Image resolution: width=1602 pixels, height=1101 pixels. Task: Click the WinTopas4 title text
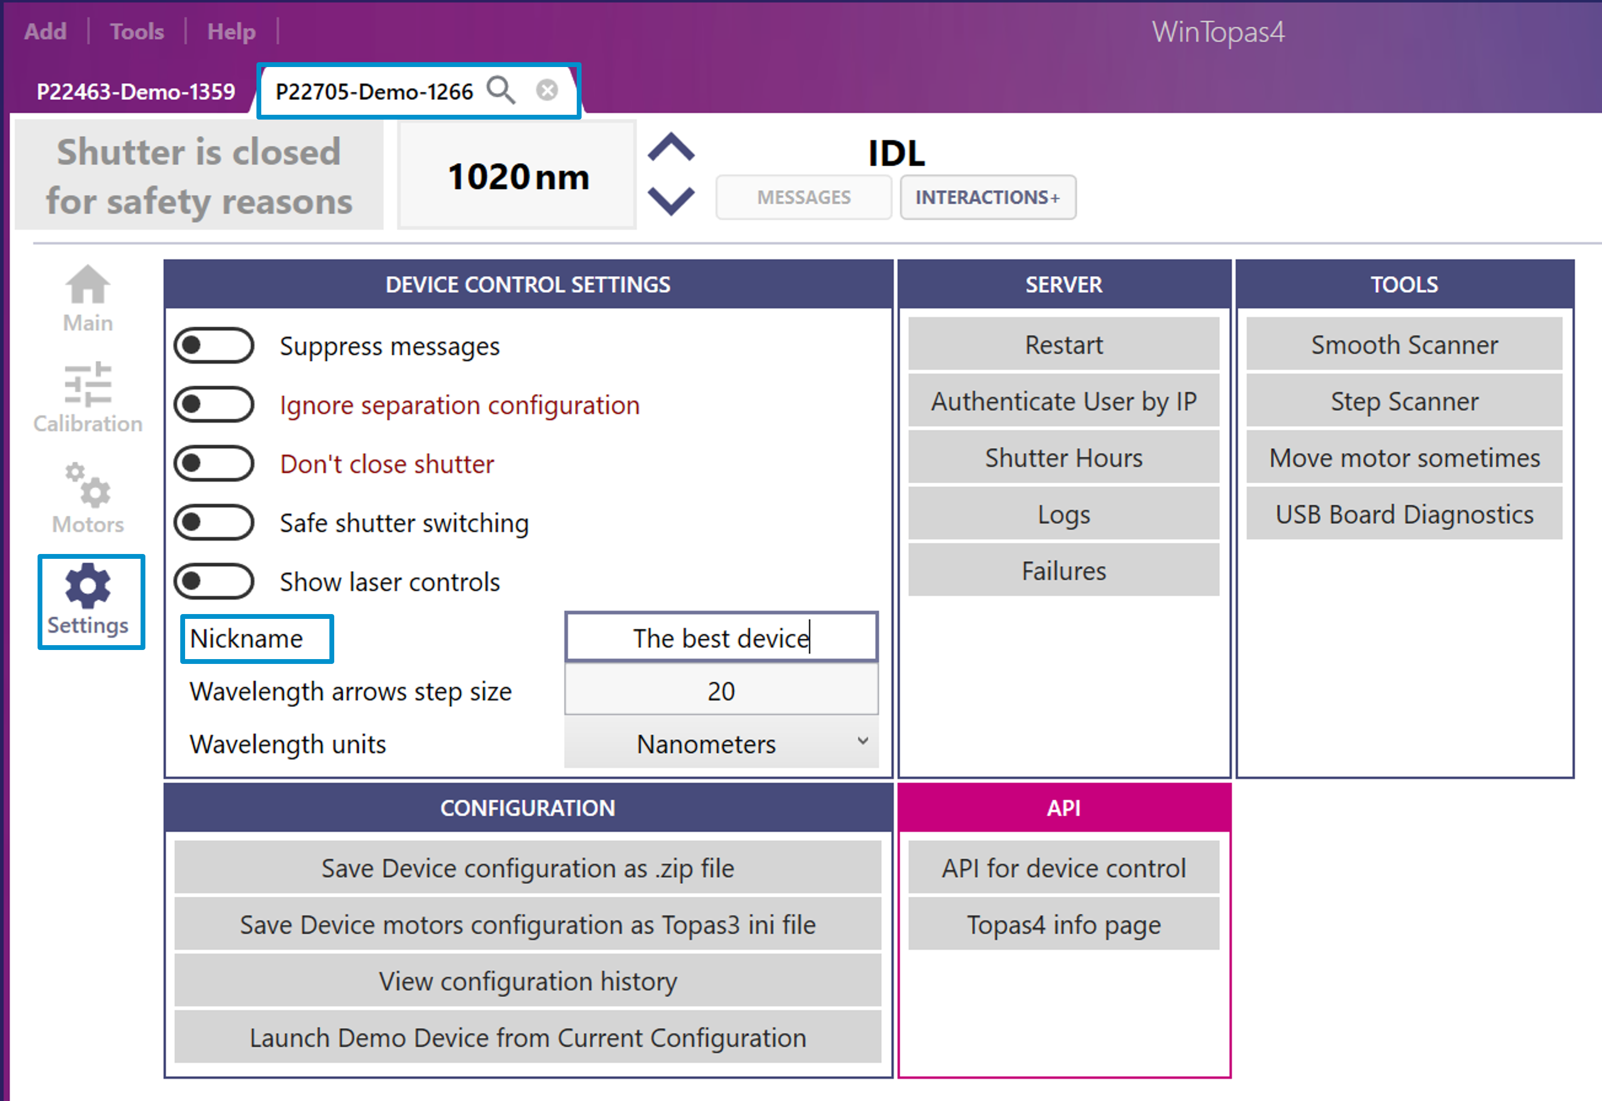tap(1218, 32)
